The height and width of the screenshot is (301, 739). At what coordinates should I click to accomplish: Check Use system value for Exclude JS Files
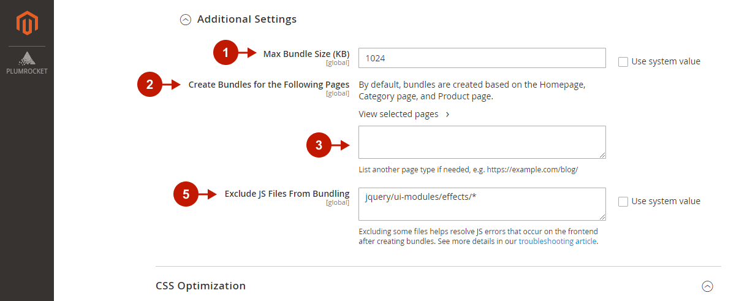coord(623,201)
